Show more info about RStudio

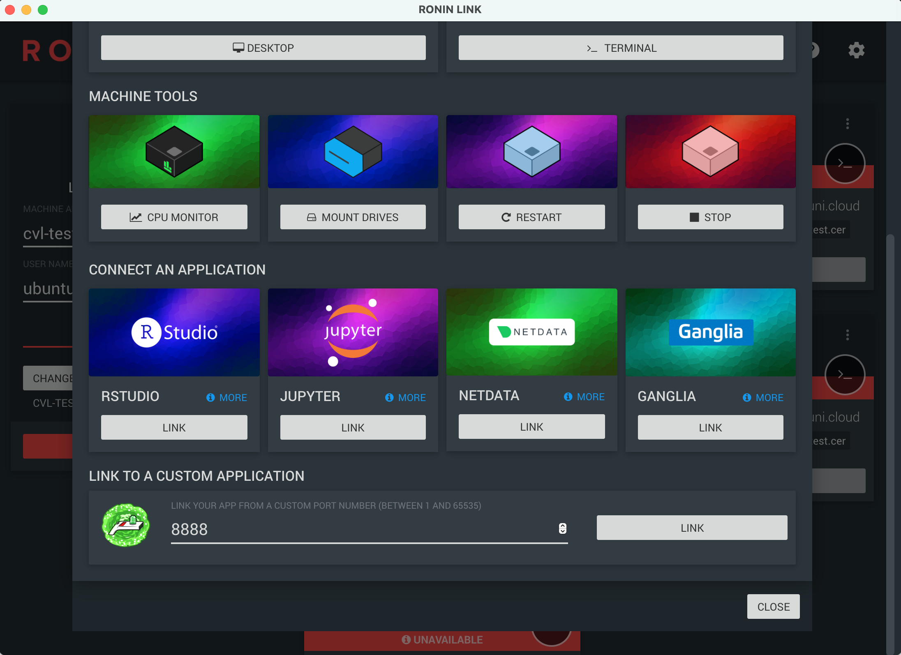pyautogui.click(x=227, y=397)
